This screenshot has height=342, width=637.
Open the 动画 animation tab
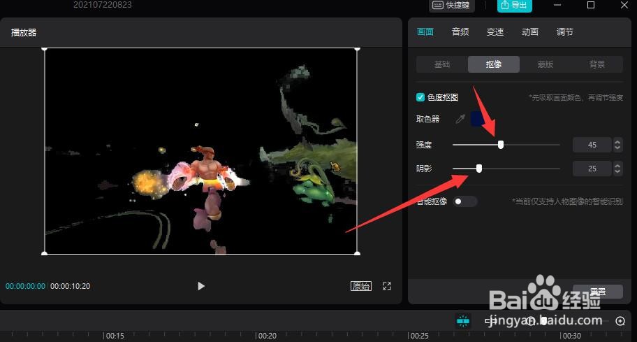point(529,31)
